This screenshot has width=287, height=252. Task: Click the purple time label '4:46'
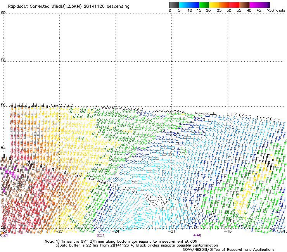[197, 235]
